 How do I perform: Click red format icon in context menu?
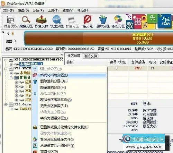(35, 75)
